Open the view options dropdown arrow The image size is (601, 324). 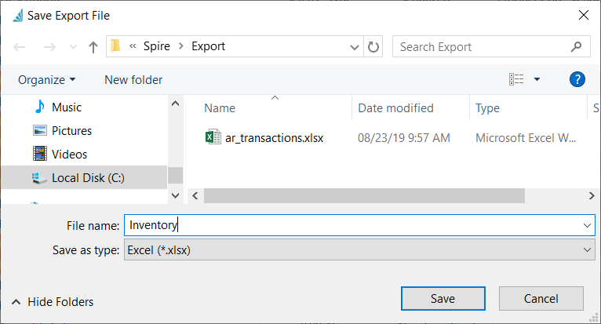click(537, 79)
